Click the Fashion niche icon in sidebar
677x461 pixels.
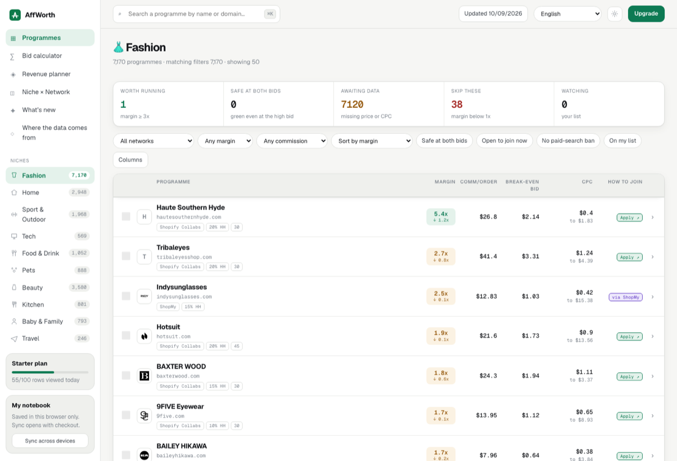click(14, 176)
